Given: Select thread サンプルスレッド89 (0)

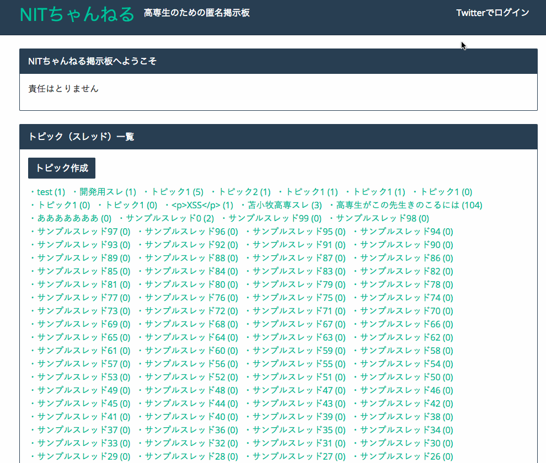Looking at the screenshot, I should [x=84, y=258].
